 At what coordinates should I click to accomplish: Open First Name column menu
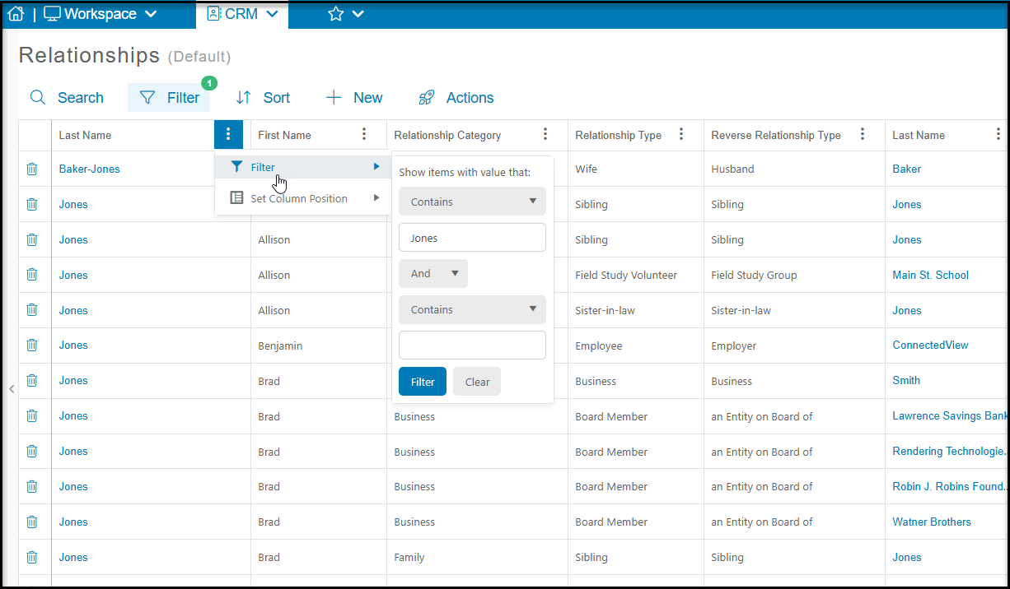[x=364, y=135]
